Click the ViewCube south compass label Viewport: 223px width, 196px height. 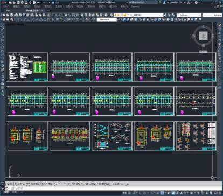(x=203, y=45)
